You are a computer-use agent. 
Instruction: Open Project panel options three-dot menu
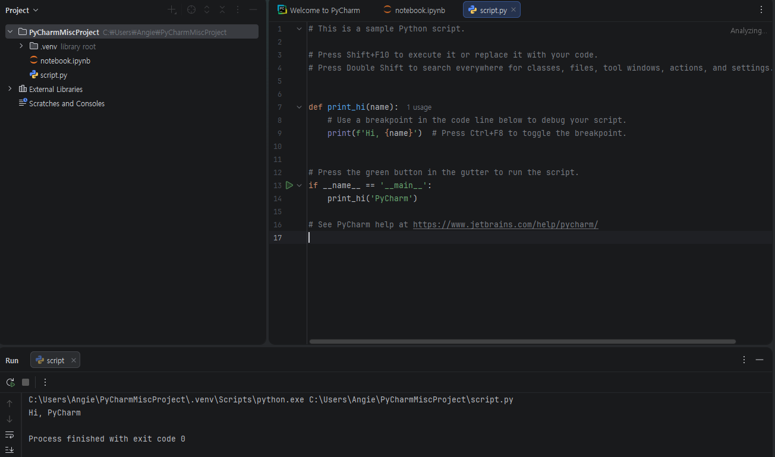click(238, 10)
